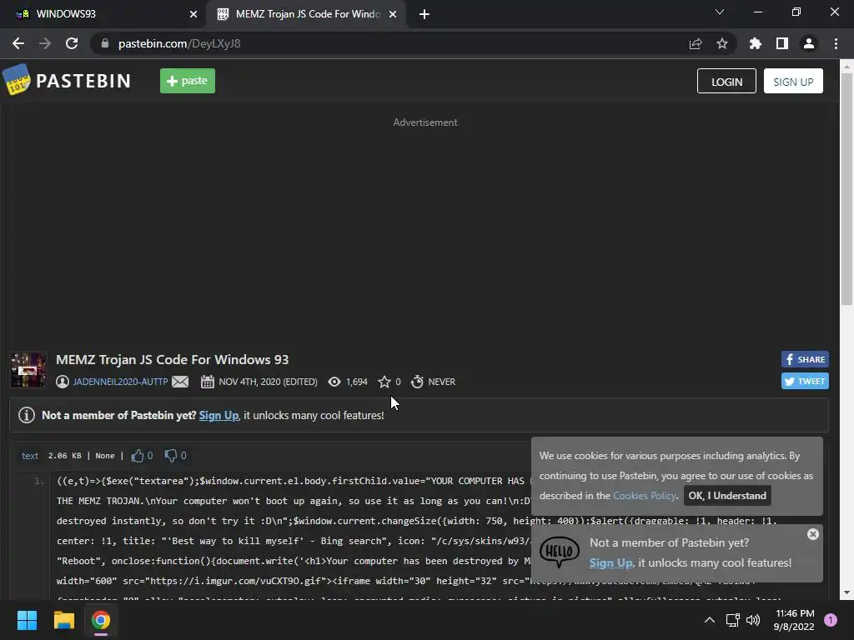Click the HELLO speech bubble icon
The image size is (854, 640).
pyautogui.click(x=560, y=552)
